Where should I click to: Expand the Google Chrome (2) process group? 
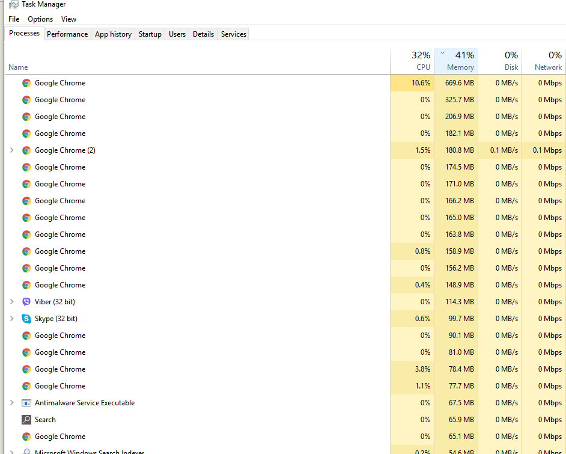pyautogui.click(x=11, y=150)
